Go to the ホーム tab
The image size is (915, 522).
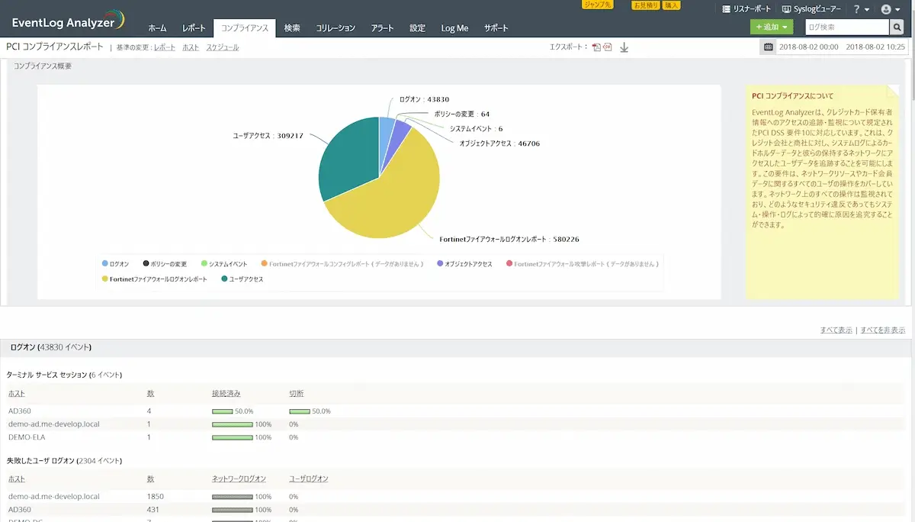point(157,28)
